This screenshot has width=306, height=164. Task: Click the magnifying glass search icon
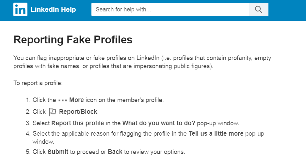258,10
